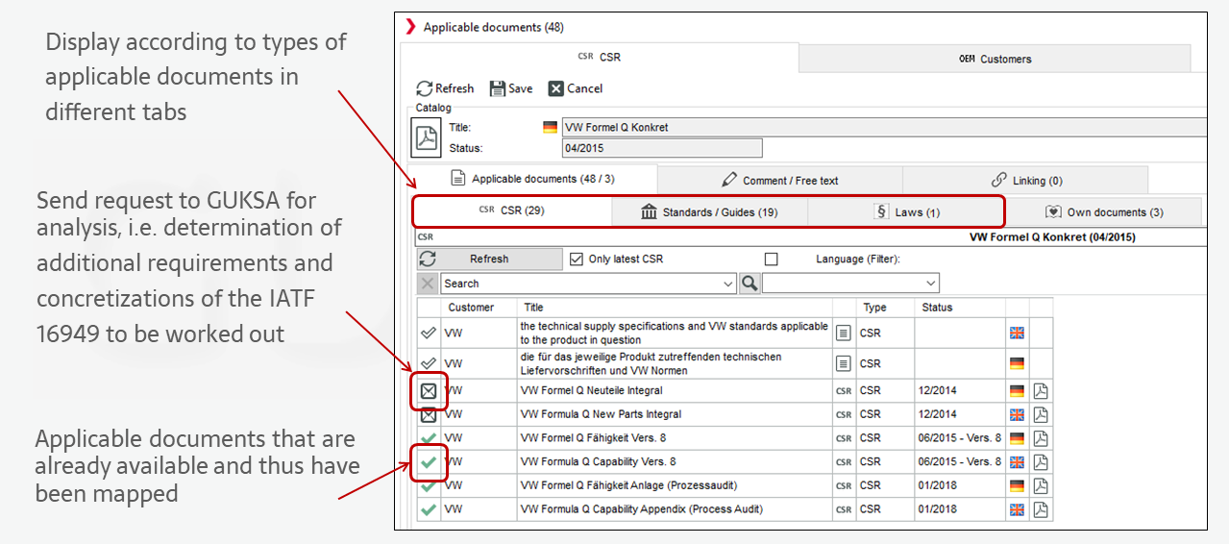Screen dimensions: 1229x544
Task: Click large PDF catalog icon beside Title
Action: [426, 137]
